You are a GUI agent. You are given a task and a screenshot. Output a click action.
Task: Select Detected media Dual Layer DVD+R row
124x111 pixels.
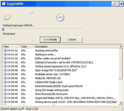(60, 86)
